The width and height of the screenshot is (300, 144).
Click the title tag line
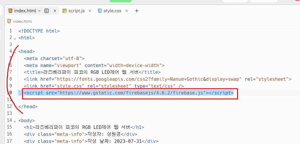[92, 72]
